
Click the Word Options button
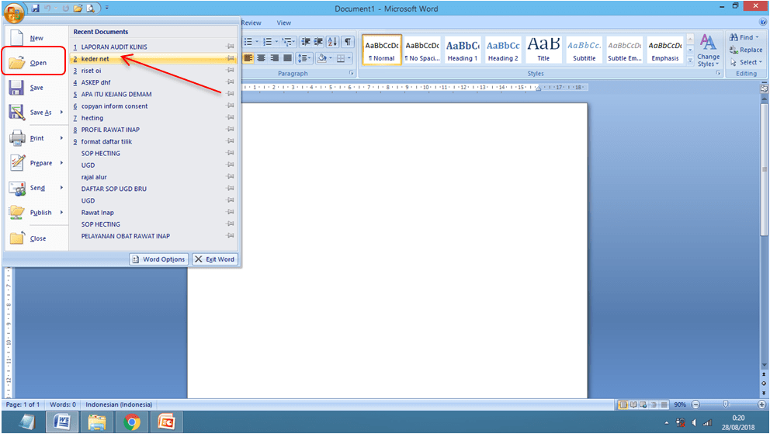(x=158, y=259)
